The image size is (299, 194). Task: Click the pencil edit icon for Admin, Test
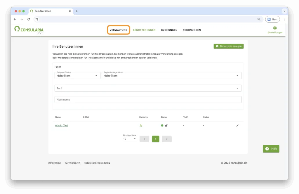[x=237, y=125]
